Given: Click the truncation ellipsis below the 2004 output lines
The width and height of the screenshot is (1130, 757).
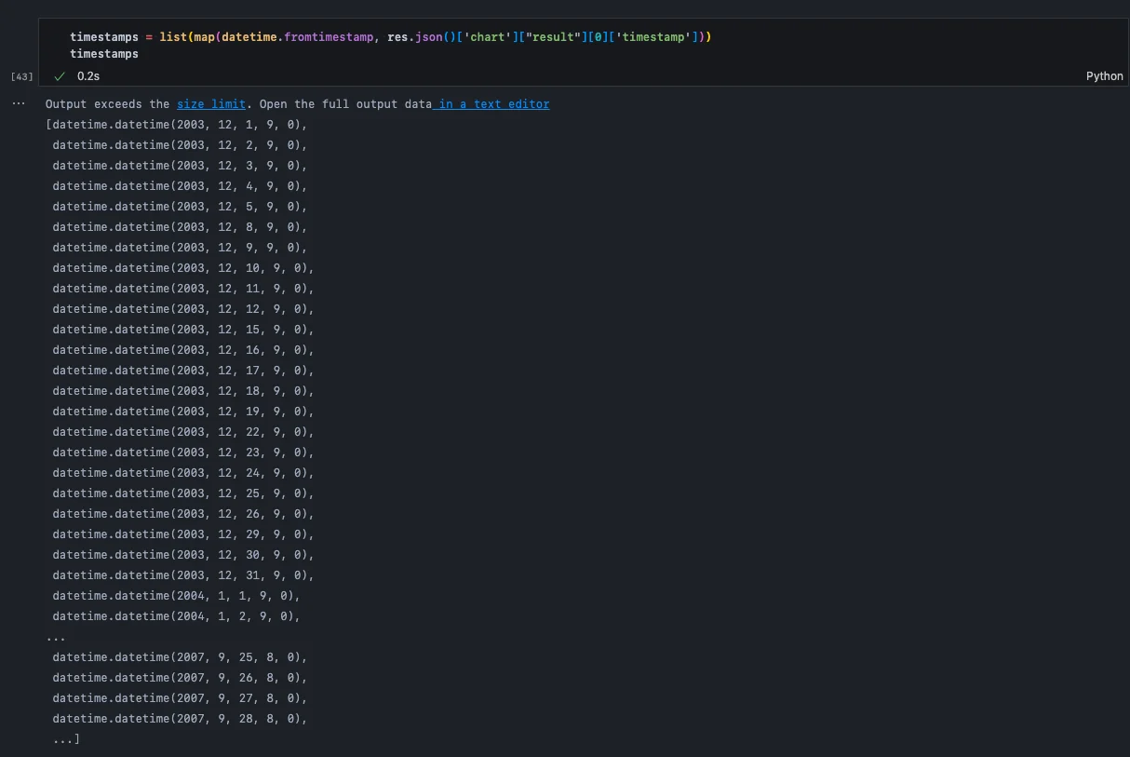Looking at the screenshot, I should click(x=56, y=637).
